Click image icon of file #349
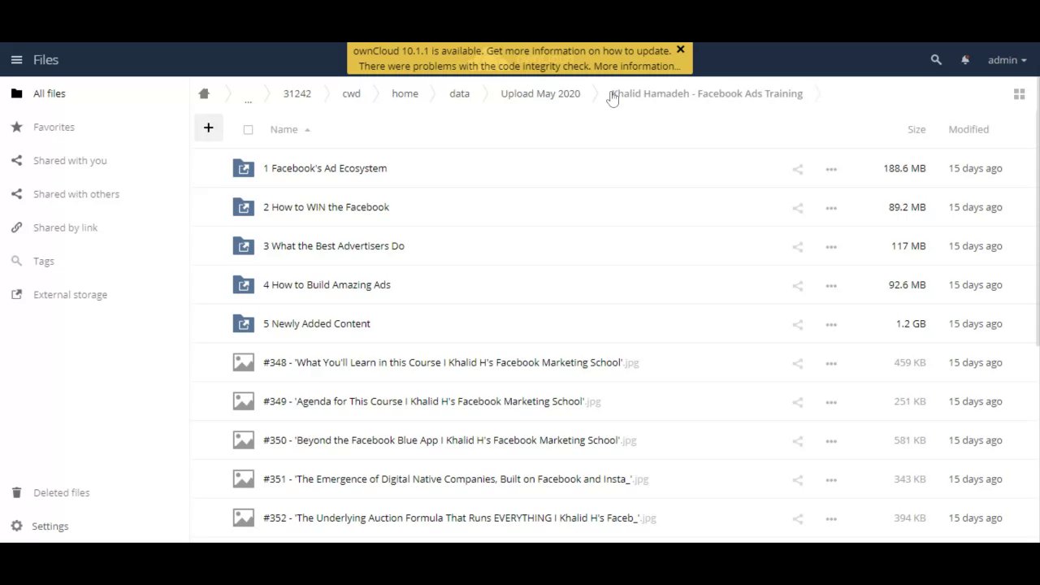Viewport: 1040px width, 585px height. click(244, 401)
